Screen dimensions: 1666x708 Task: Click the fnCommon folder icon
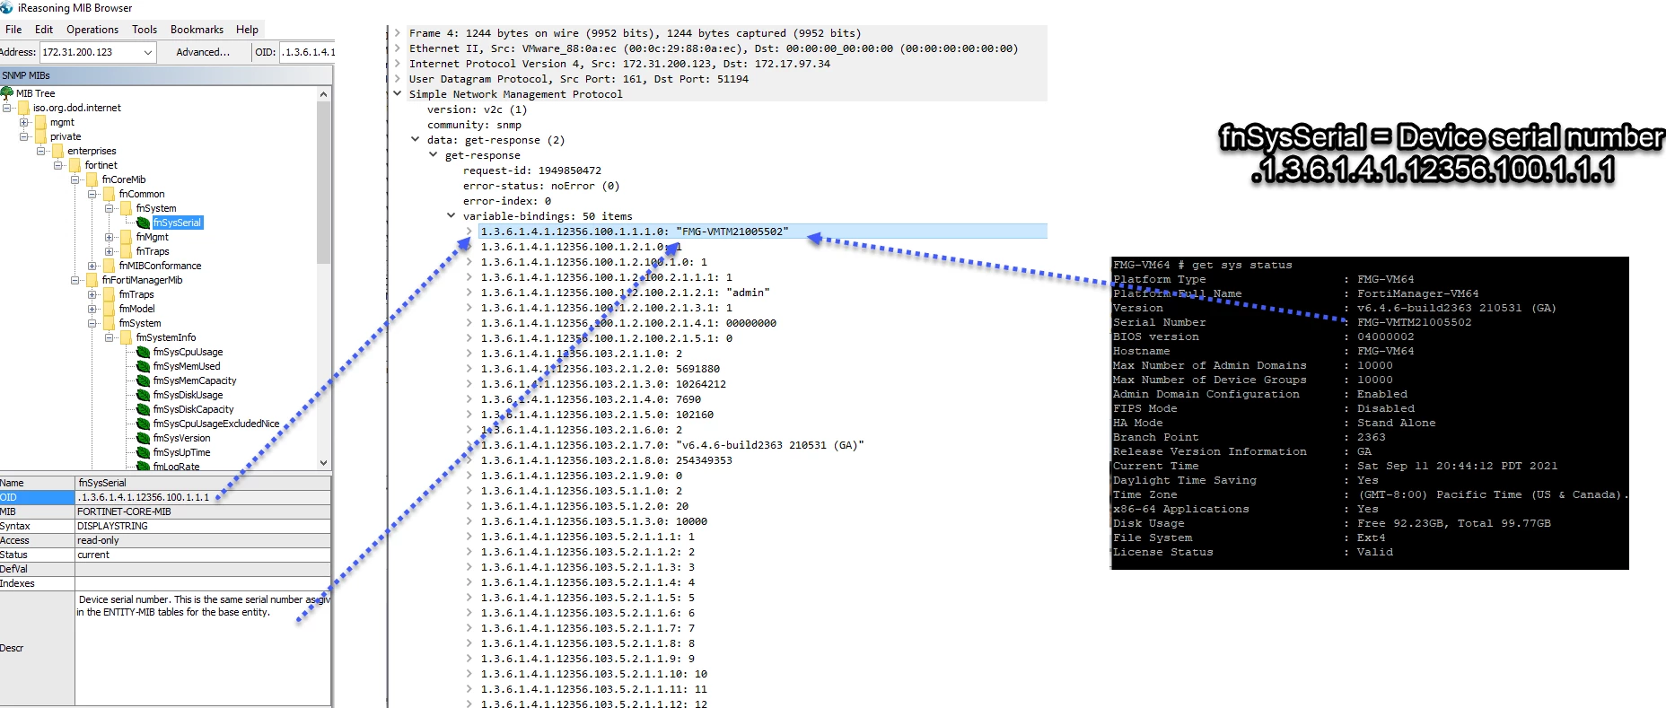(x=109, y=194)
